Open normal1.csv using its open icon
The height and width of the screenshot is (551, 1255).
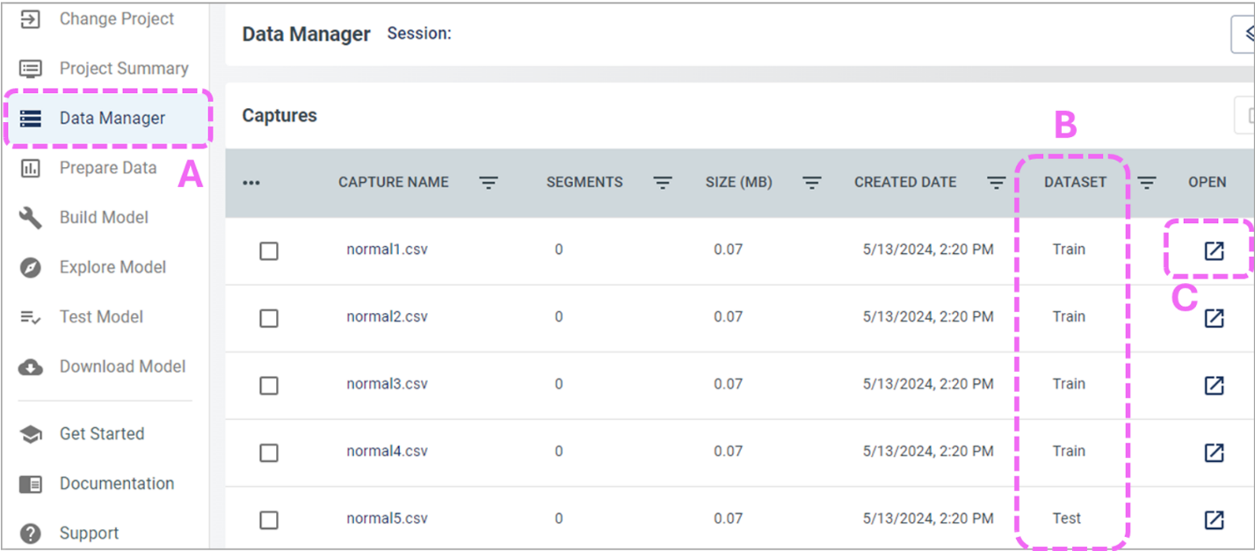click(1214, 250)
